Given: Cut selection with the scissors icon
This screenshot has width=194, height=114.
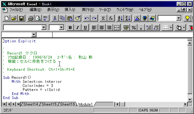Looking at the screenshot, I should (55, 18).
